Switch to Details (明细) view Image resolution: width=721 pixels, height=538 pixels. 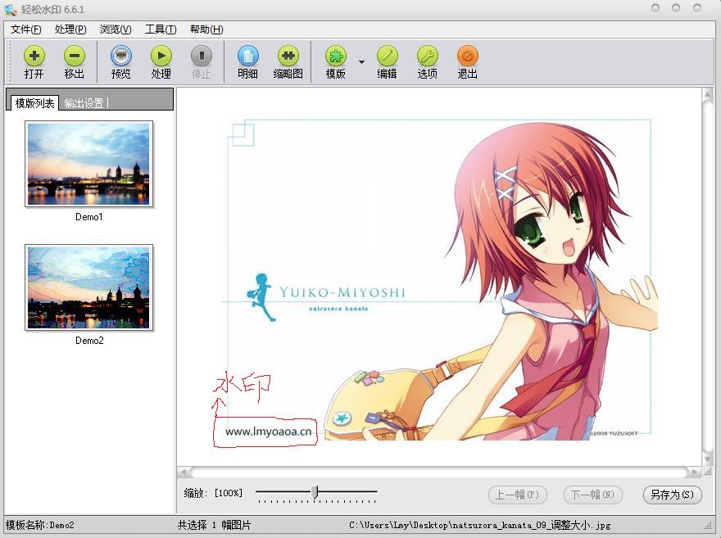(247, 56)
